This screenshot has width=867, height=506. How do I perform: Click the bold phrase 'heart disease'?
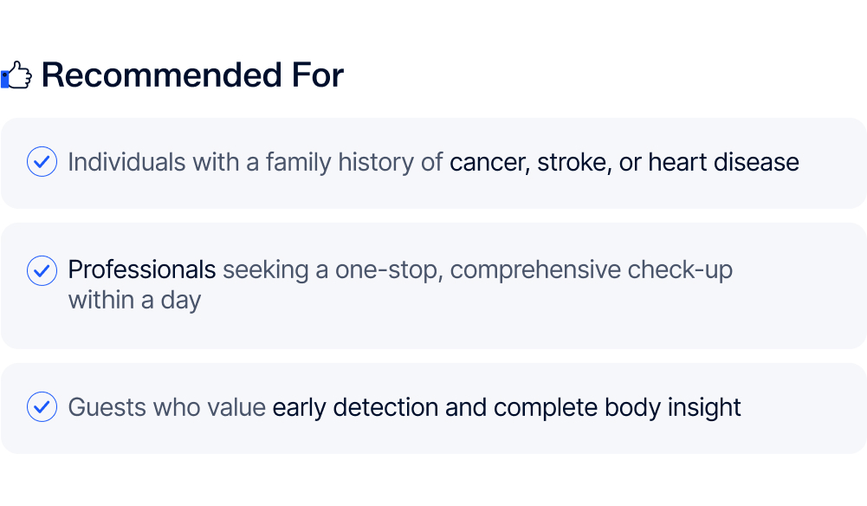coord(723,162)
